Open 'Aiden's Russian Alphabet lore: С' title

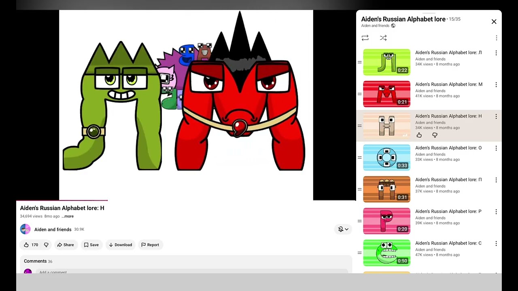pyautogui.click(x=448, y=243)
